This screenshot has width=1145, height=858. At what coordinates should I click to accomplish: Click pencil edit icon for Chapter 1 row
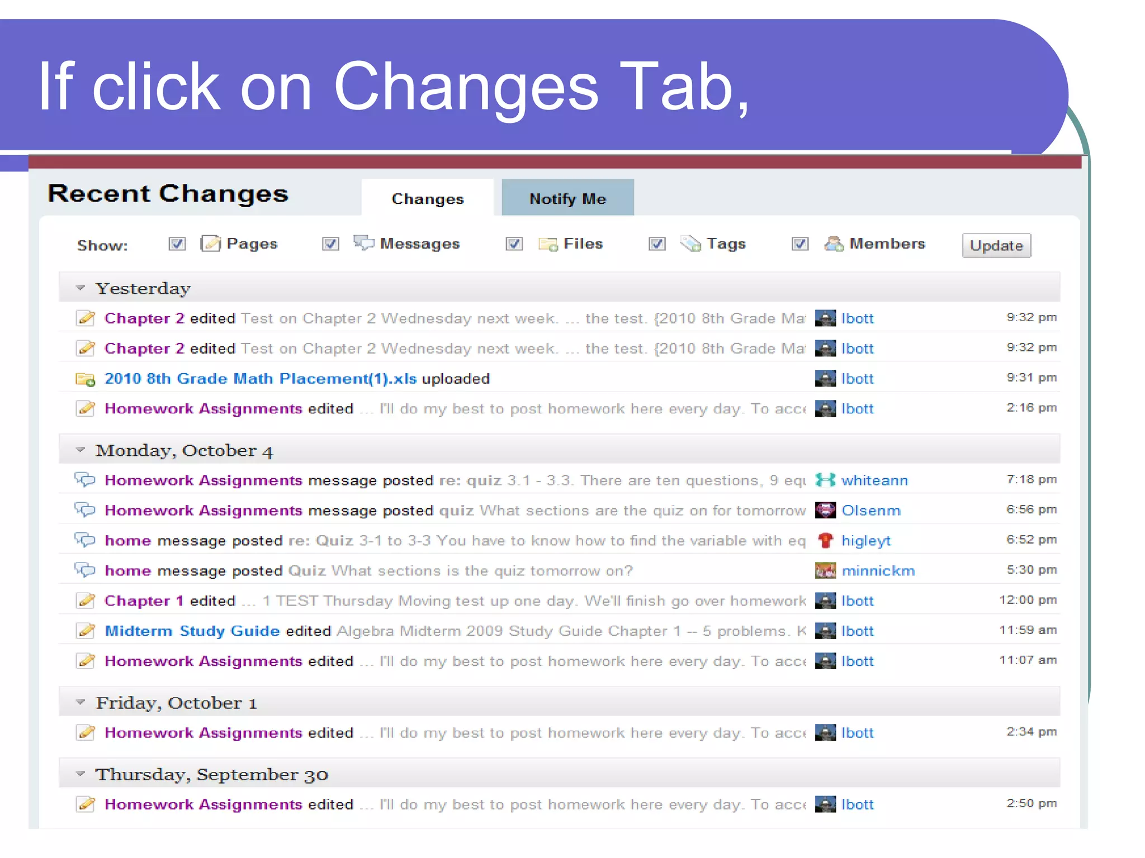pyautogui.click(x=85, y=600)
